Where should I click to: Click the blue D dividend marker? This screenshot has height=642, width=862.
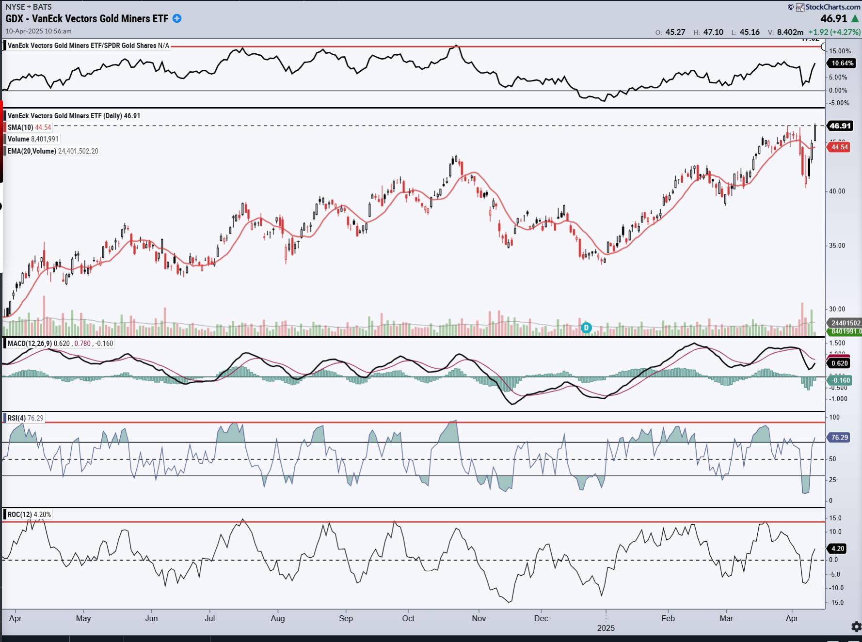(x=586, y=328)
